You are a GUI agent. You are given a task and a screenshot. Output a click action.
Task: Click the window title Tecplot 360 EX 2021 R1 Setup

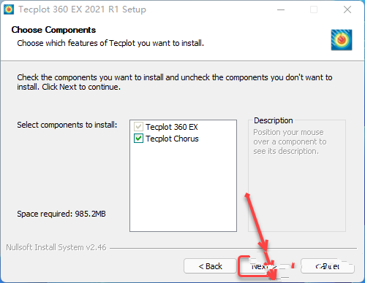tap(82, 9)
